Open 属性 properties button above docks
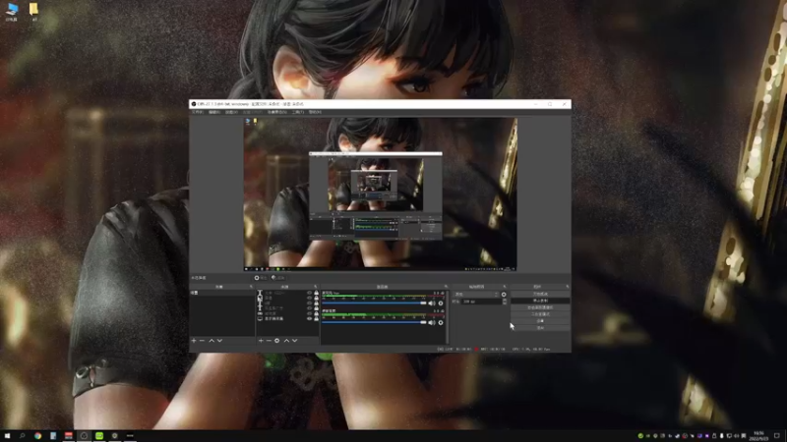This screenshot has width=787, height=442. click(260, 278)
